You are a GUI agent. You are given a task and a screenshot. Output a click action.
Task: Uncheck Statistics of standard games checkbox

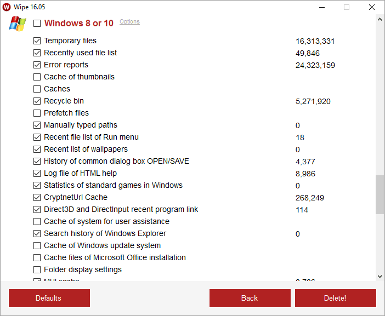pos(37,185)
